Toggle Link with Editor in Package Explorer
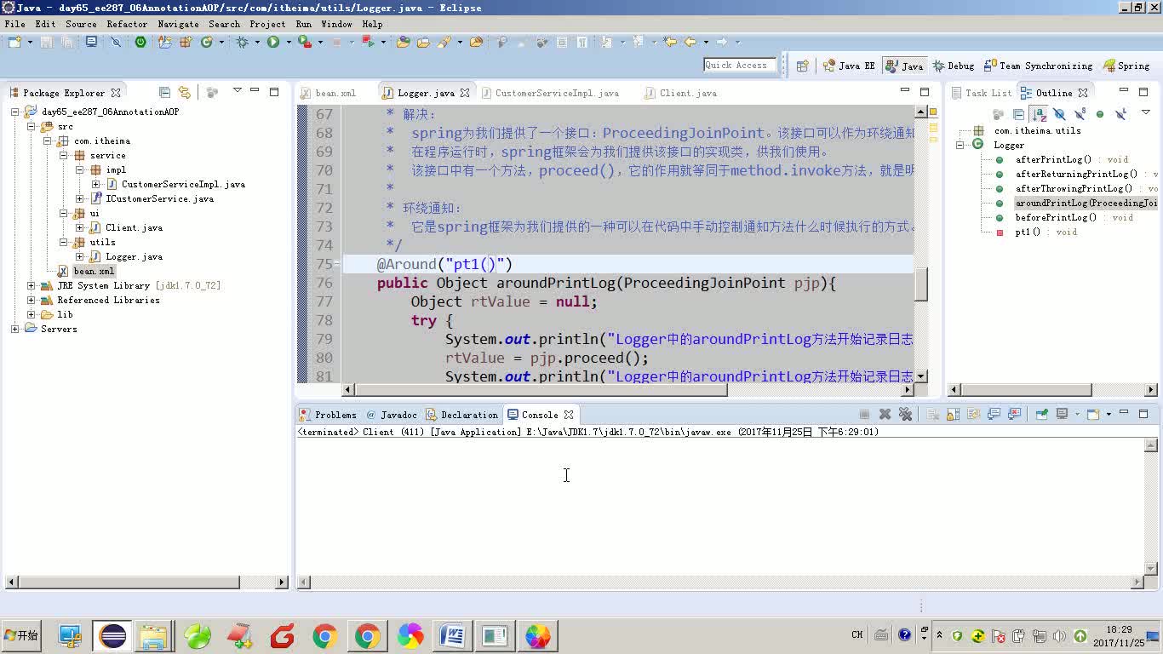1163x654 pixels. (x=185, y=92)
